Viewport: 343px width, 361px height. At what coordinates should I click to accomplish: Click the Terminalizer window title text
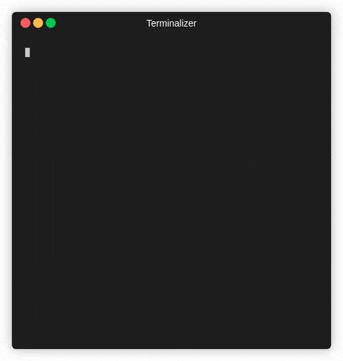pos(171,23)
